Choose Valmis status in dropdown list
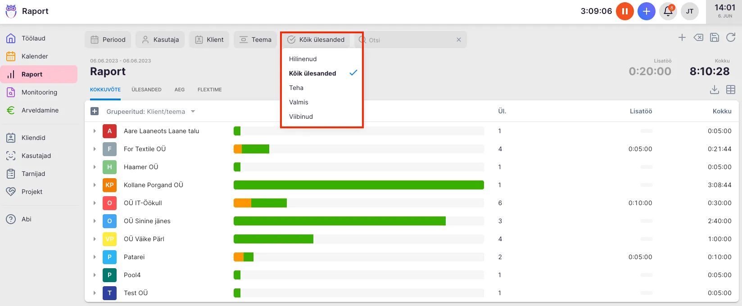The height and width of the screenshot is (306, 742). coord(299,102)
